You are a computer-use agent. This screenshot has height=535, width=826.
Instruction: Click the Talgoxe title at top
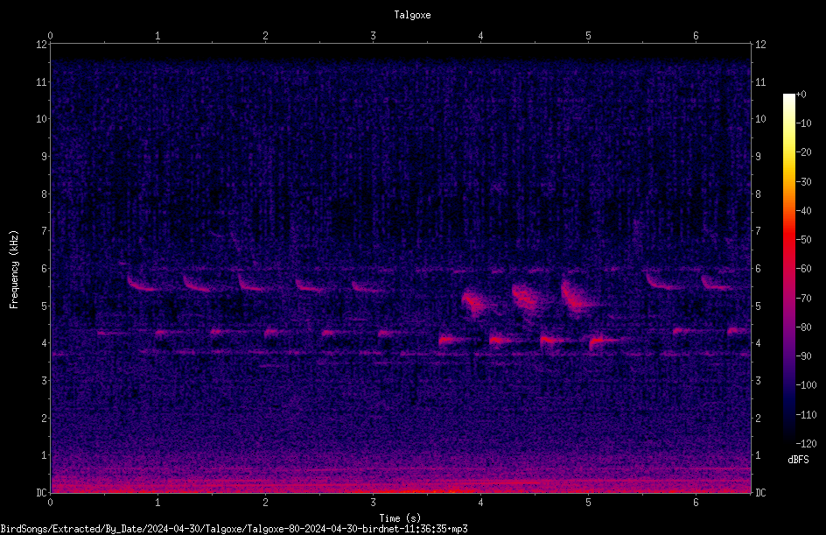pos(412,15)
